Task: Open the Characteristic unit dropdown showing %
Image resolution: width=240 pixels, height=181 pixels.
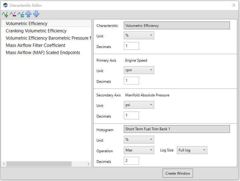Action: [x=139, y=36]
